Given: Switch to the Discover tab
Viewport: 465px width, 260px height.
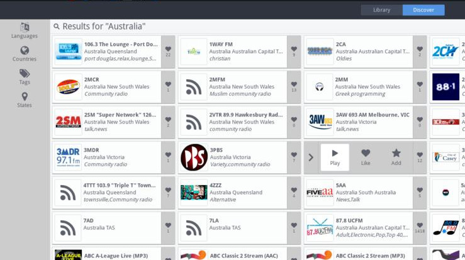Looking at the screenshot, I should tap(423, 10).
